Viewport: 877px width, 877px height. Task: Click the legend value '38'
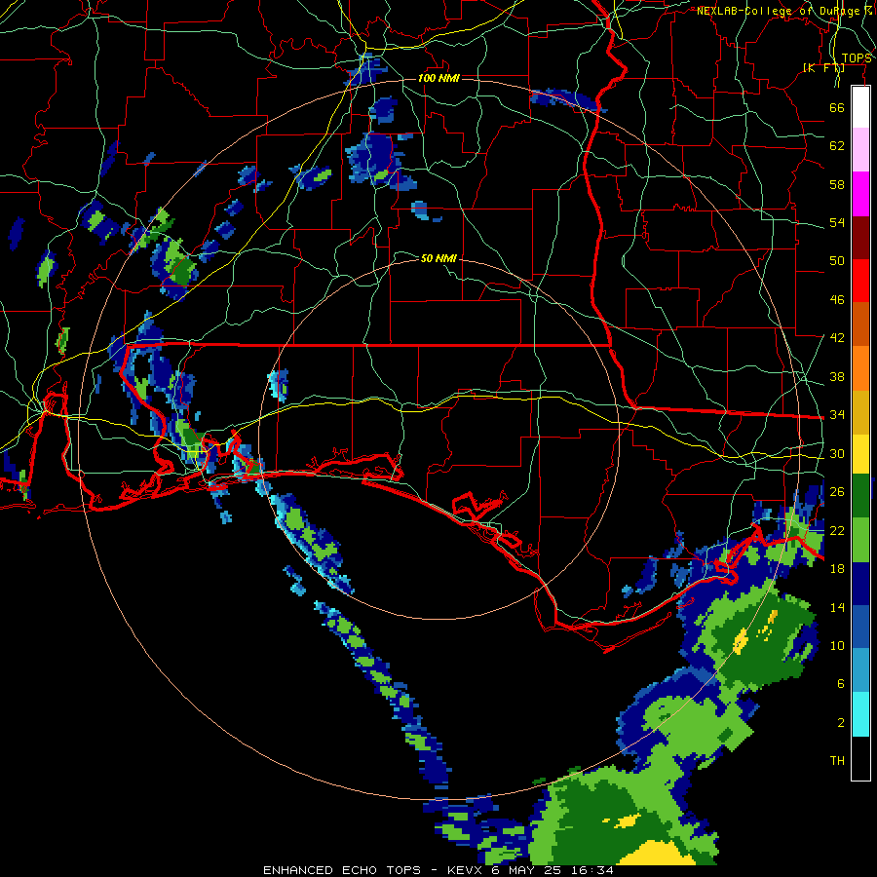837,376
